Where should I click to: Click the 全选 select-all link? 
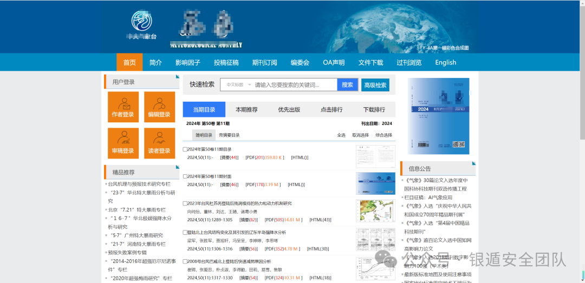point(341,135)
